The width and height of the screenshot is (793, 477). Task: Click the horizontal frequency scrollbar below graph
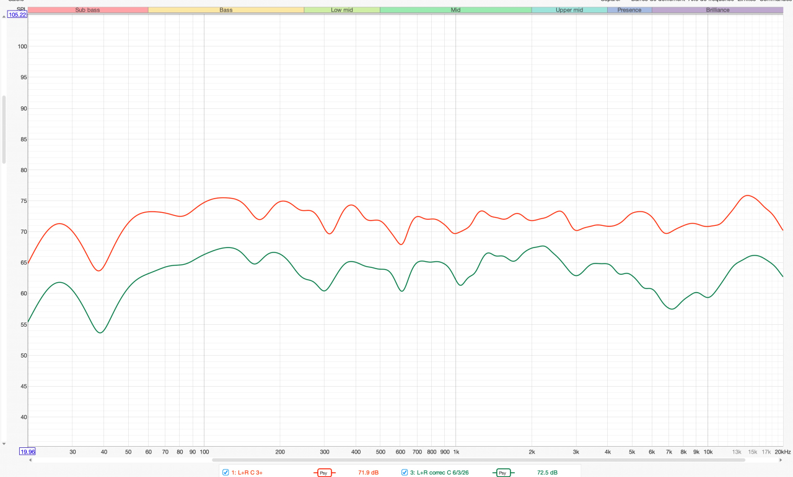496,460
